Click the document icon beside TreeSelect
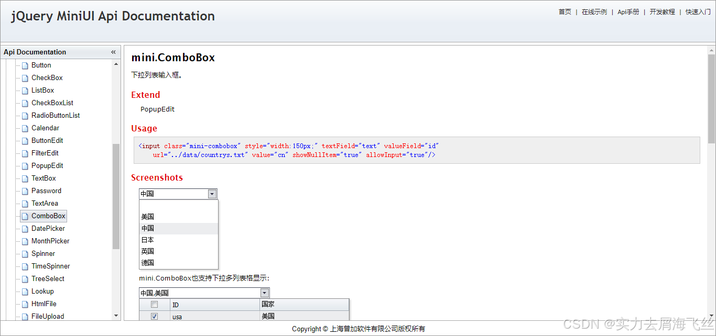 click(25, 278)
